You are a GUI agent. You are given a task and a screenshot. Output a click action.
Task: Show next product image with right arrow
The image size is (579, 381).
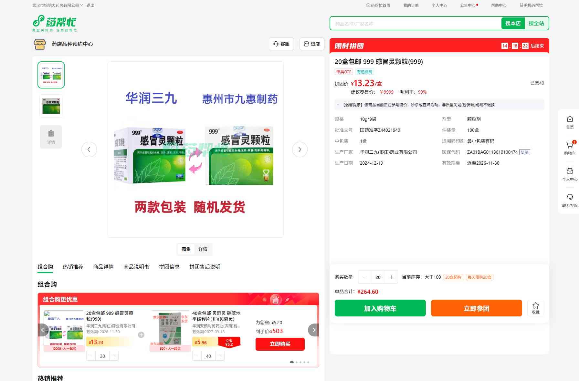[x=300, y=149]
